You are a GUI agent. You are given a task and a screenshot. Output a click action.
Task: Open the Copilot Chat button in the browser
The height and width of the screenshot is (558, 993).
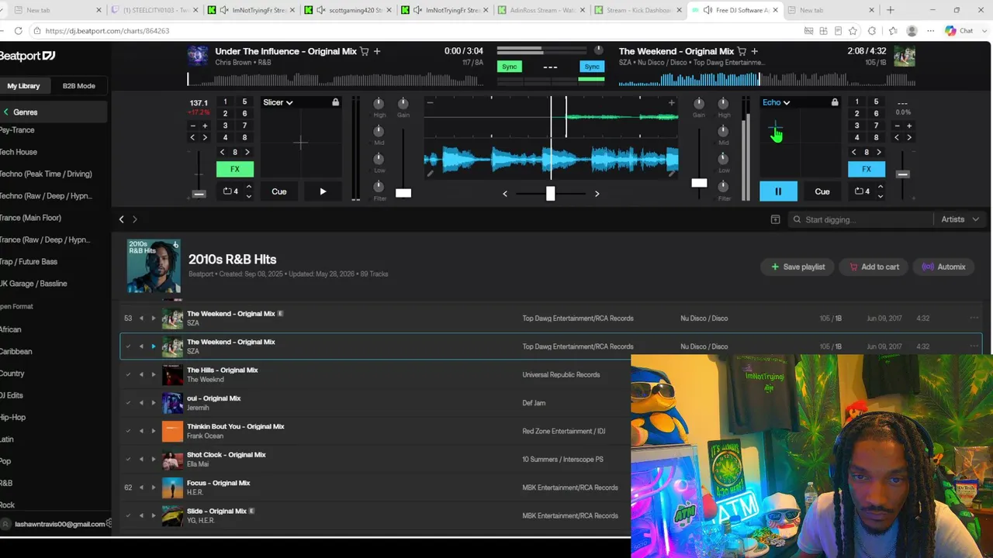(959, 31)
